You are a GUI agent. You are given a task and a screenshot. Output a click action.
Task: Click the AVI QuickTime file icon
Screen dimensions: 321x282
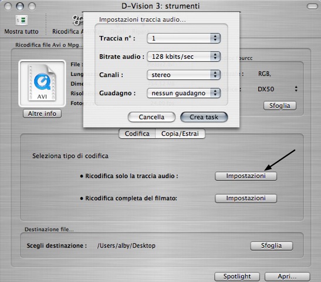pos(42,83)
